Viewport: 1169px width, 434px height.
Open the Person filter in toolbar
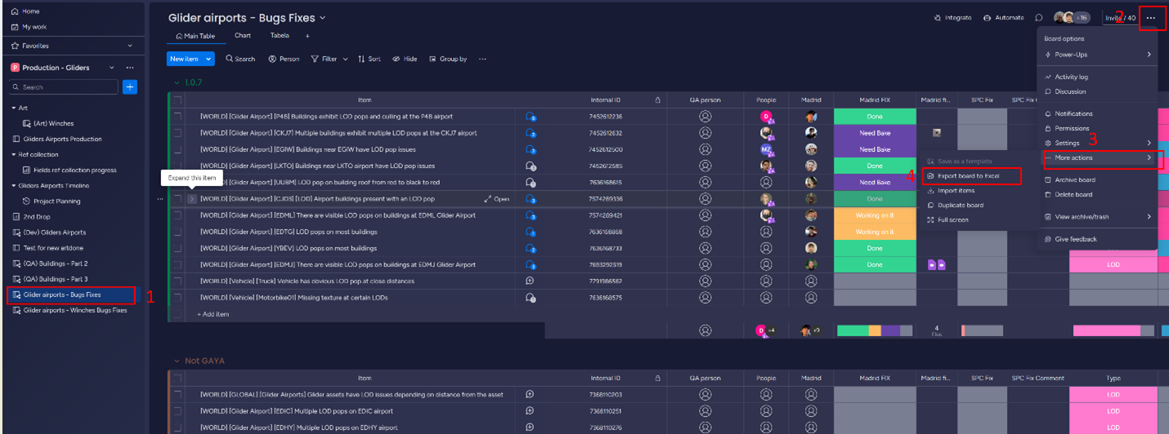click(284, 60)
